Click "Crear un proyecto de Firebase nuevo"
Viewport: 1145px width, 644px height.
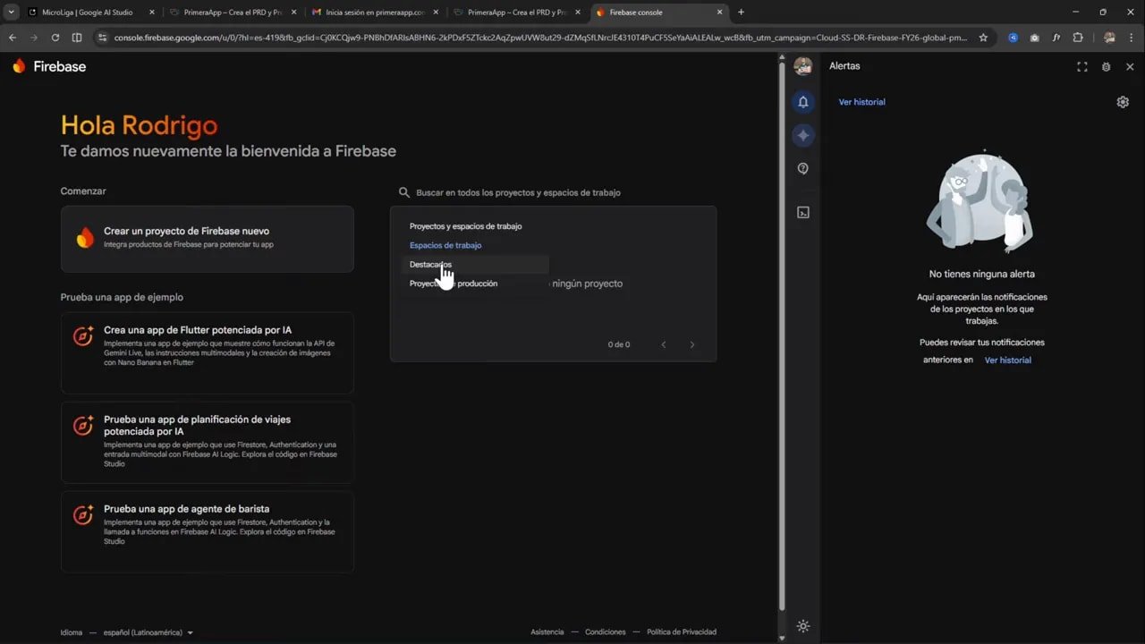[207, 238]
